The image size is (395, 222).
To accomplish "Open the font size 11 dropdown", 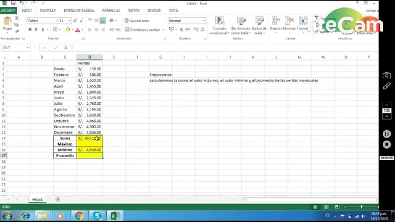I will 69,21.
